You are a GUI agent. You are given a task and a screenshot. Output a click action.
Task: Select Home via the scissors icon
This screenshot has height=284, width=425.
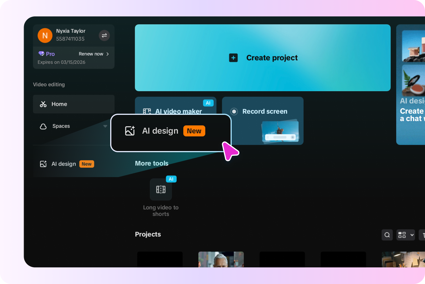click(x=43, y=104)
